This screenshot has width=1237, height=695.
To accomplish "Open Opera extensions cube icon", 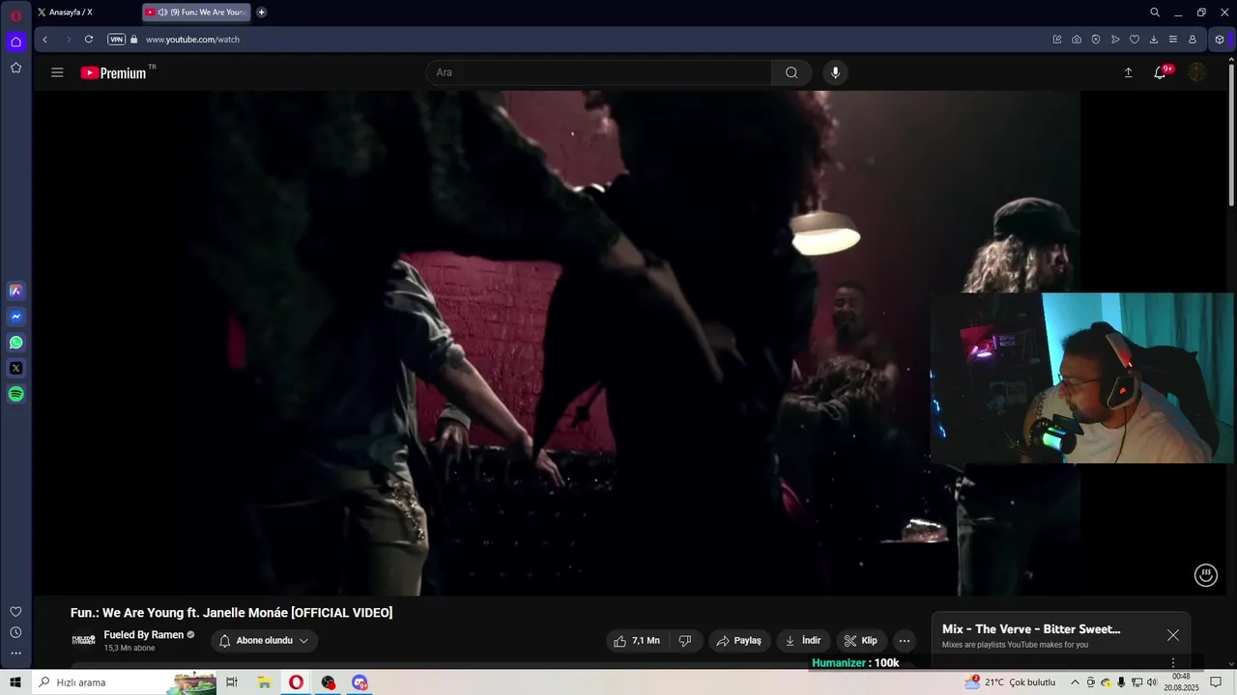I will [1220, 40].
